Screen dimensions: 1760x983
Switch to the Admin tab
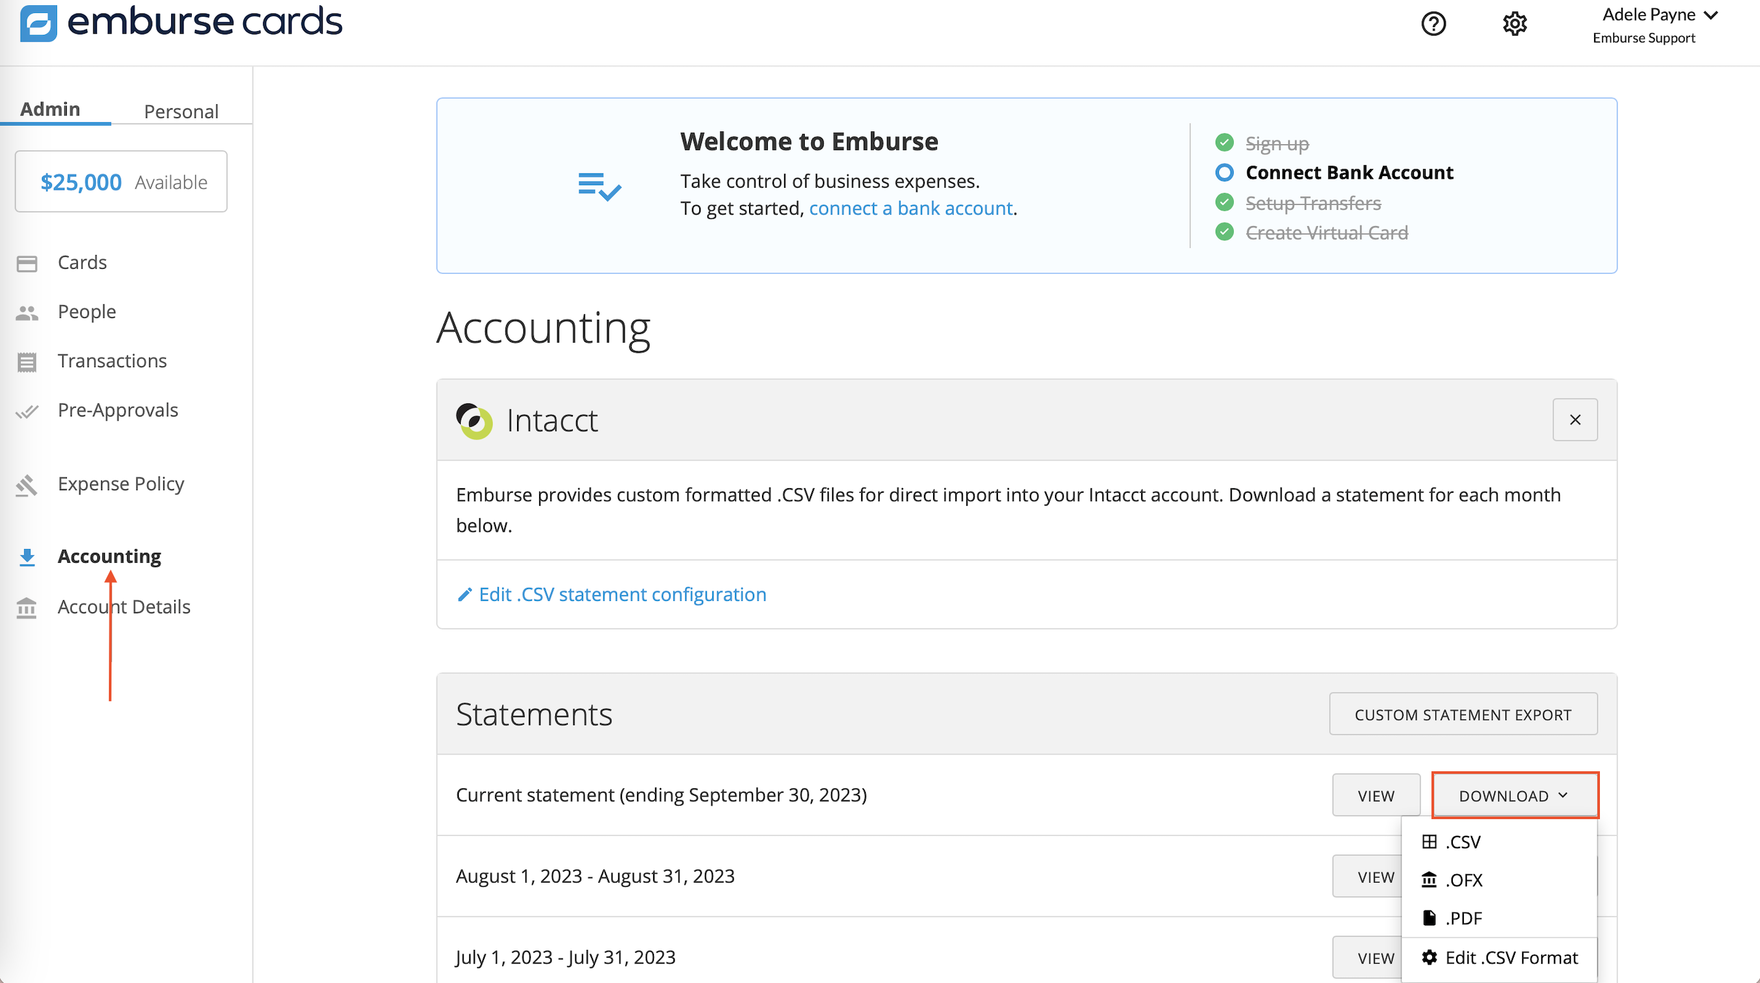coord(50,109)
